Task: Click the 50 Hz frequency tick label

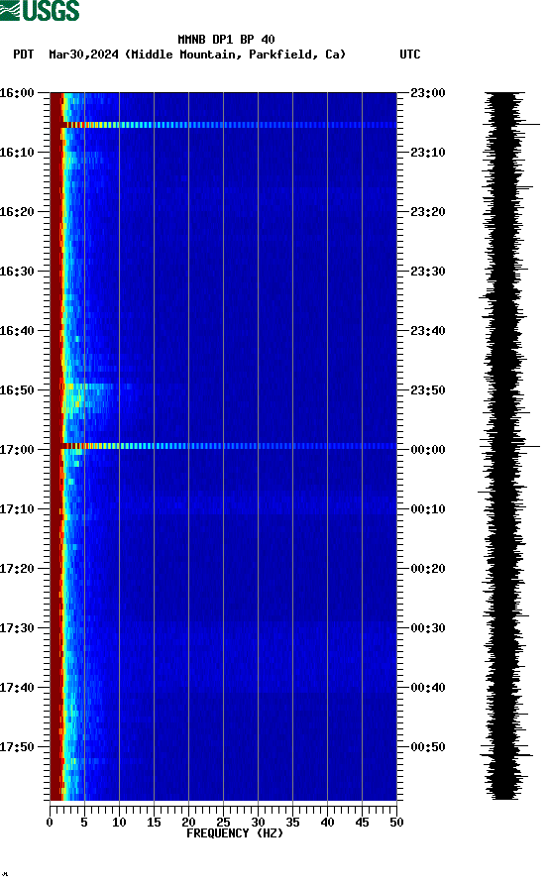Action: point(396,823)
